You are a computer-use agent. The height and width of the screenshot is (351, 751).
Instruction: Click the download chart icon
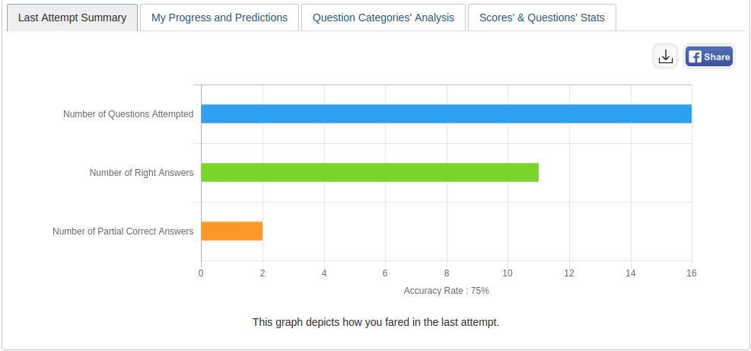pyautogui.click(x=666, y=57)
